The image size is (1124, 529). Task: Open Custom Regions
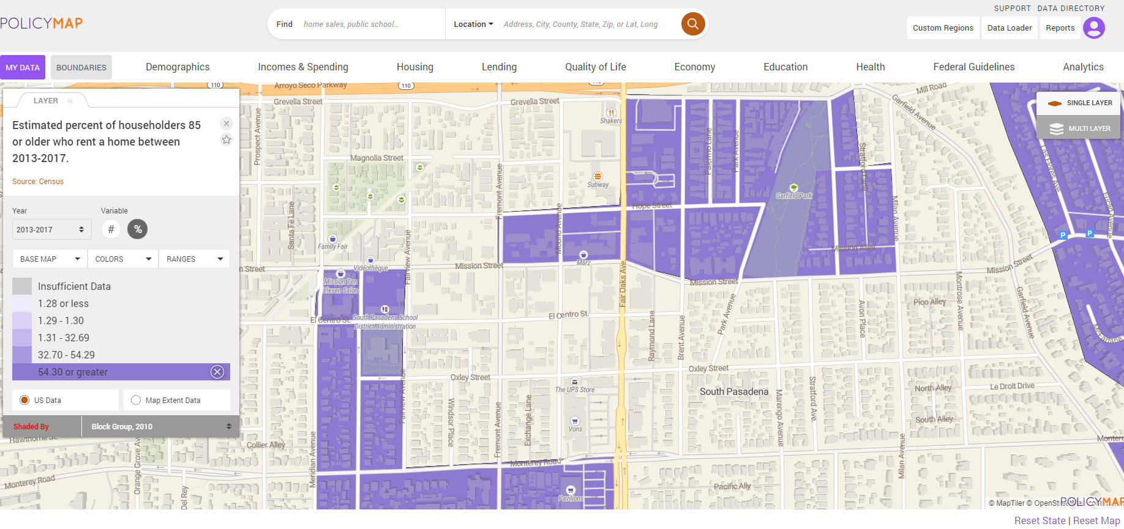[943, 28]
